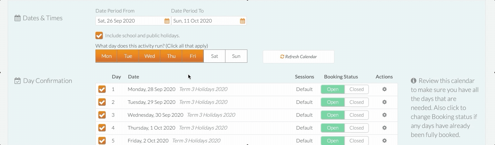Screen dimensions: 495x145
Task: Deselect Wed activity day button
Action: click(x=150, y=56)
